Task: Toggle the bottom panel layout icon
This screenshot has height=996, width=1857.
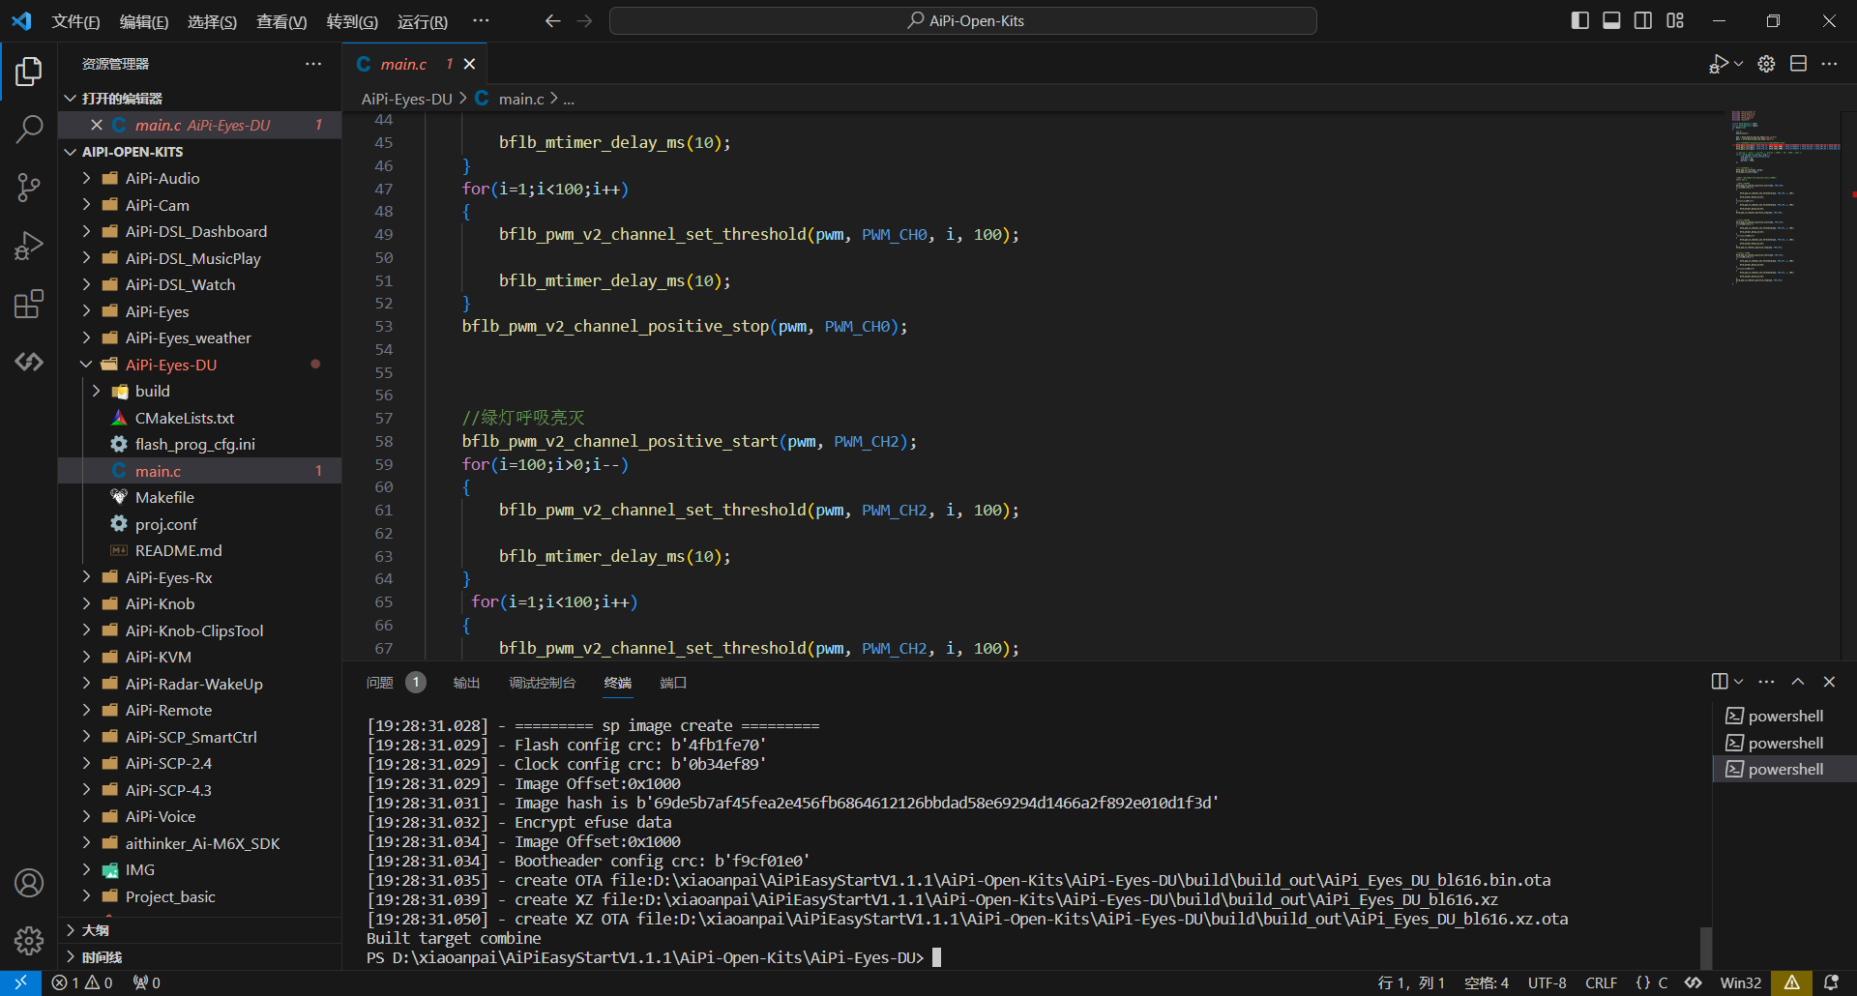Action: tap(1611, 20)
